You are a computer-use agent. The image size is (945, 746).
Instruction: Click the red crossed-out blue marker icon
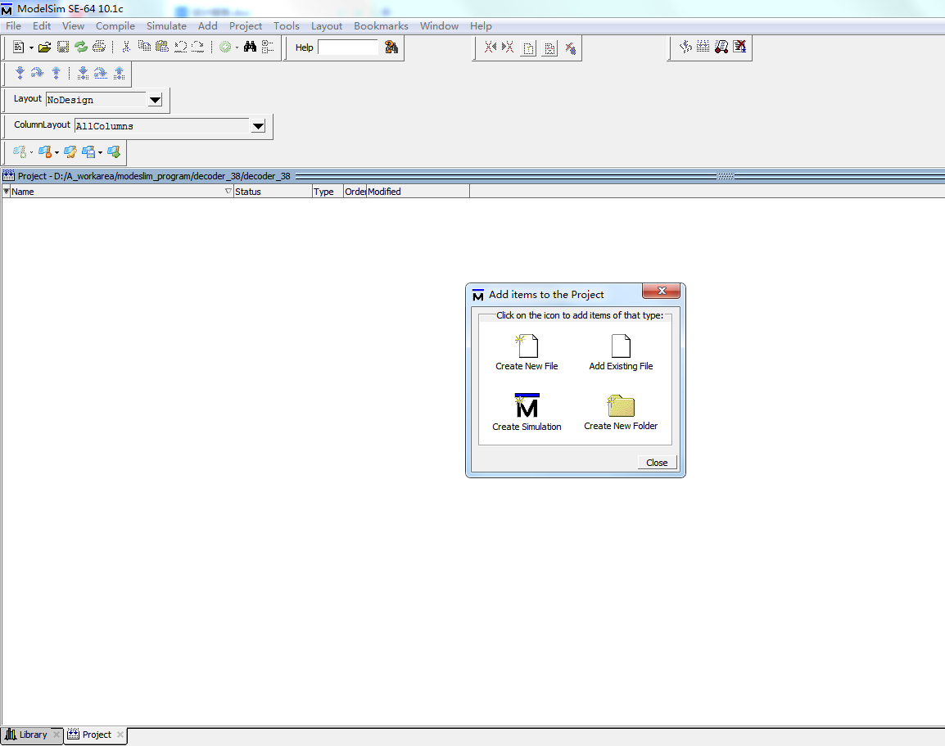tap(570, 48)
